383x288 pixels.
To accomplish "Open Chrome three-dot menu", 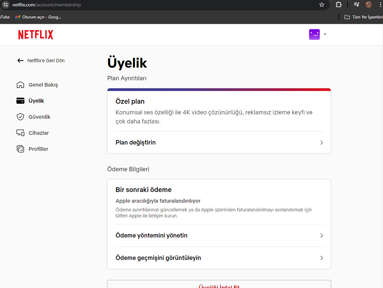I will pos(380,5).
